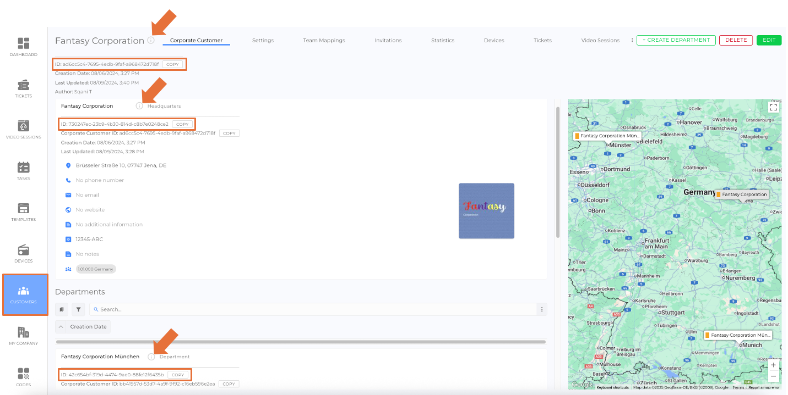
Task: Click the Fantasy Corporation logo thumbnail
Action: (486, 211)
